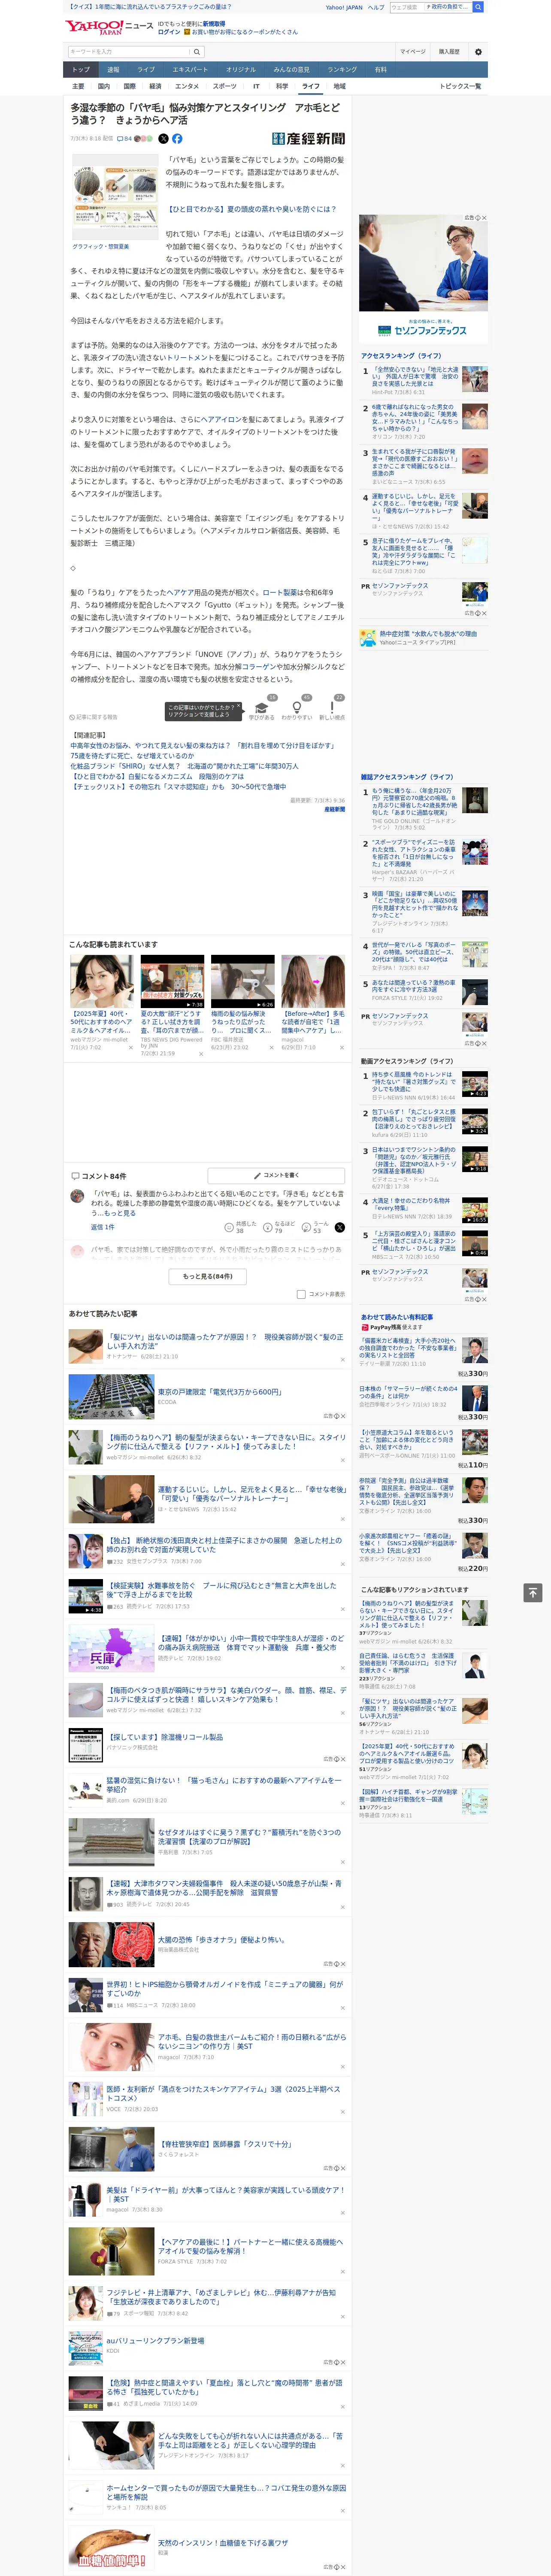Open access ranking item 全然安心できない
This screenshot has width=551, height=2576.
[x=415, y=377]
